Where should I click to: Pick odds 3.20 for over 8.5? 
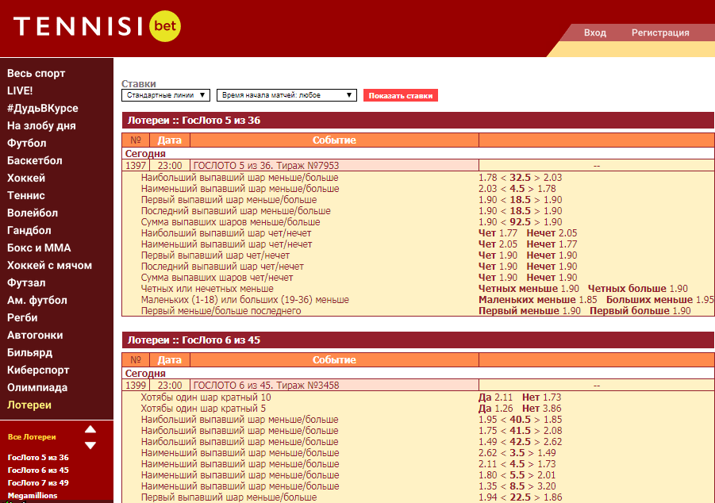click(546, 486)
